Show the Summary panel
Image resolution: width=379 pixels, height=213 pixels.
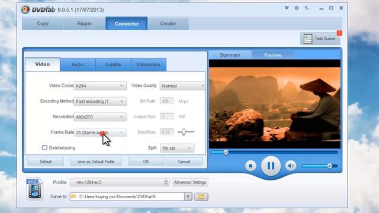[x=230, y=55]
